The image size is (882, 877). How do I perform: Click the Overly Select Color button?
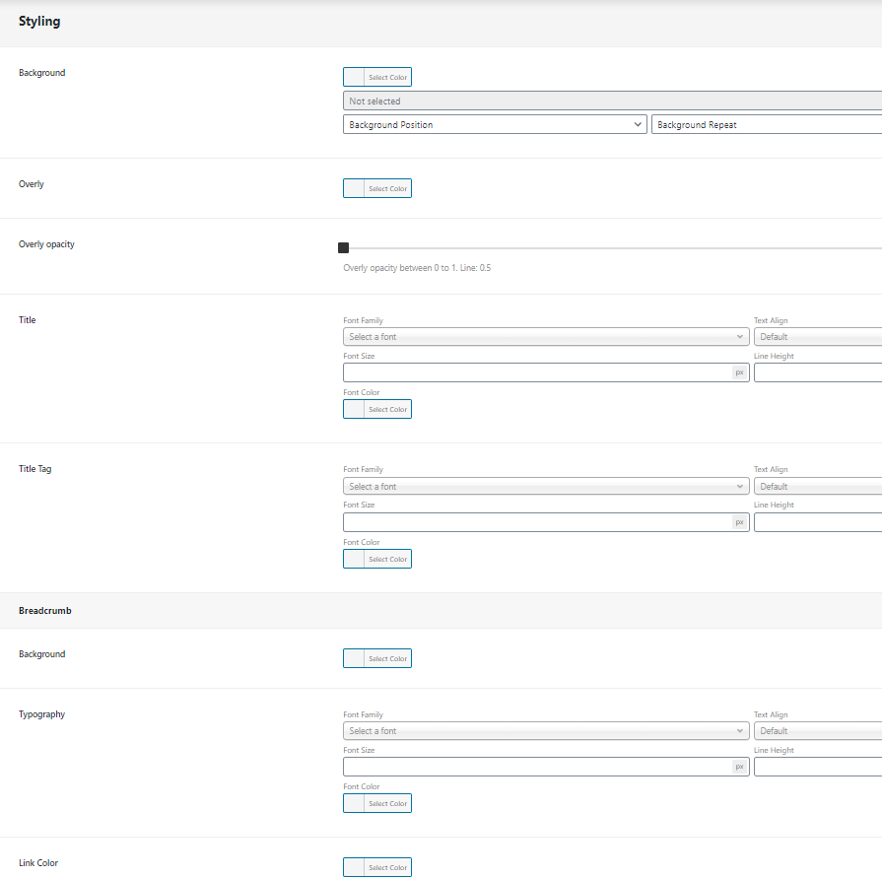pos(377,188)
